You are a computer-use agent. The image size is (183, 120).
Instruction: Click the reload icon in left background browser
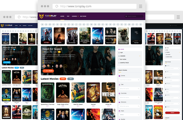tap(19, 17)
